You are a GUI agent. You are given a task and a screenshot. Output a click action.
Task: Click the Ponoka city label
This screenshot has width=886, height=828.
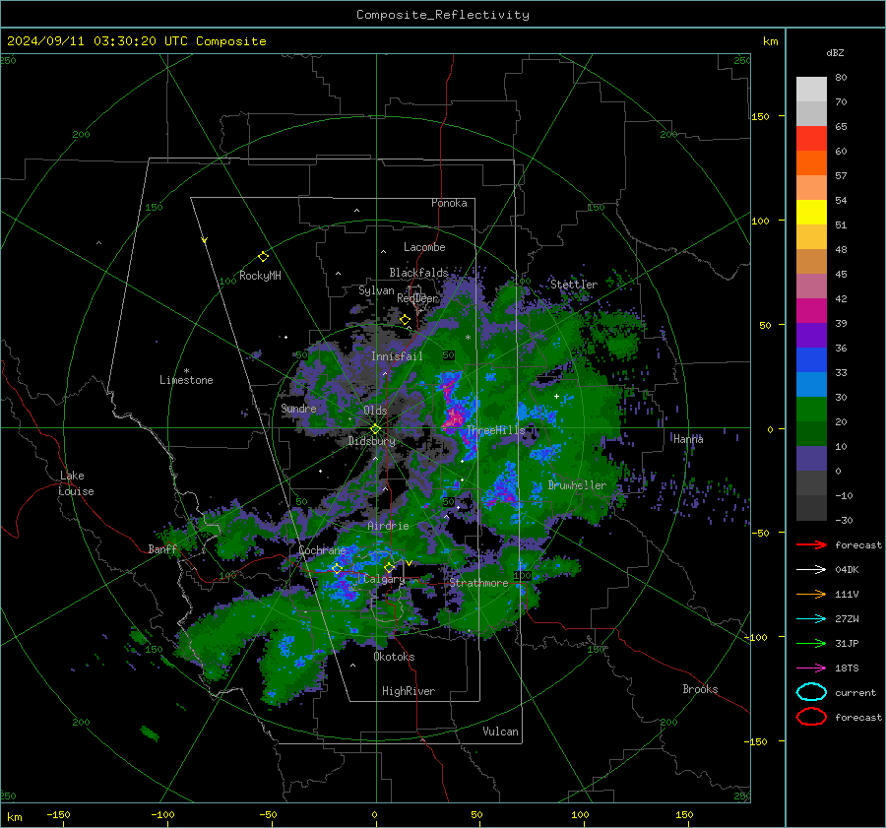point(449,203)
